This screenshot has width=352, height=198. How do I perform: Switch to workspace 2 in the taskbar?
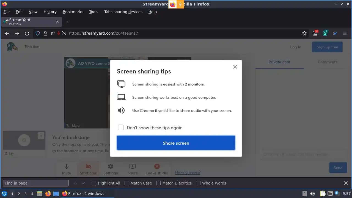(19, 194)
